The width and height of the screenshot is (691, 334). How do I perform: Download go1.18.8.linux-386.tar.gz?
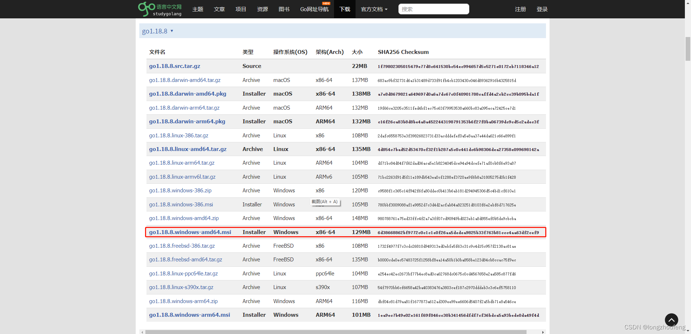pyautogui.click(x=179, y=135)
